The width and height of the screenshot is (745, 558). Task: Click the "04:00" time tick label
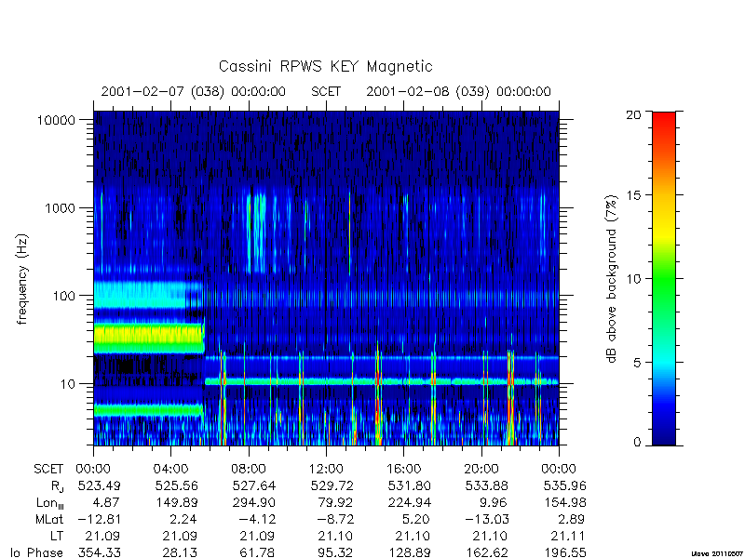click(x=170, y=470)
